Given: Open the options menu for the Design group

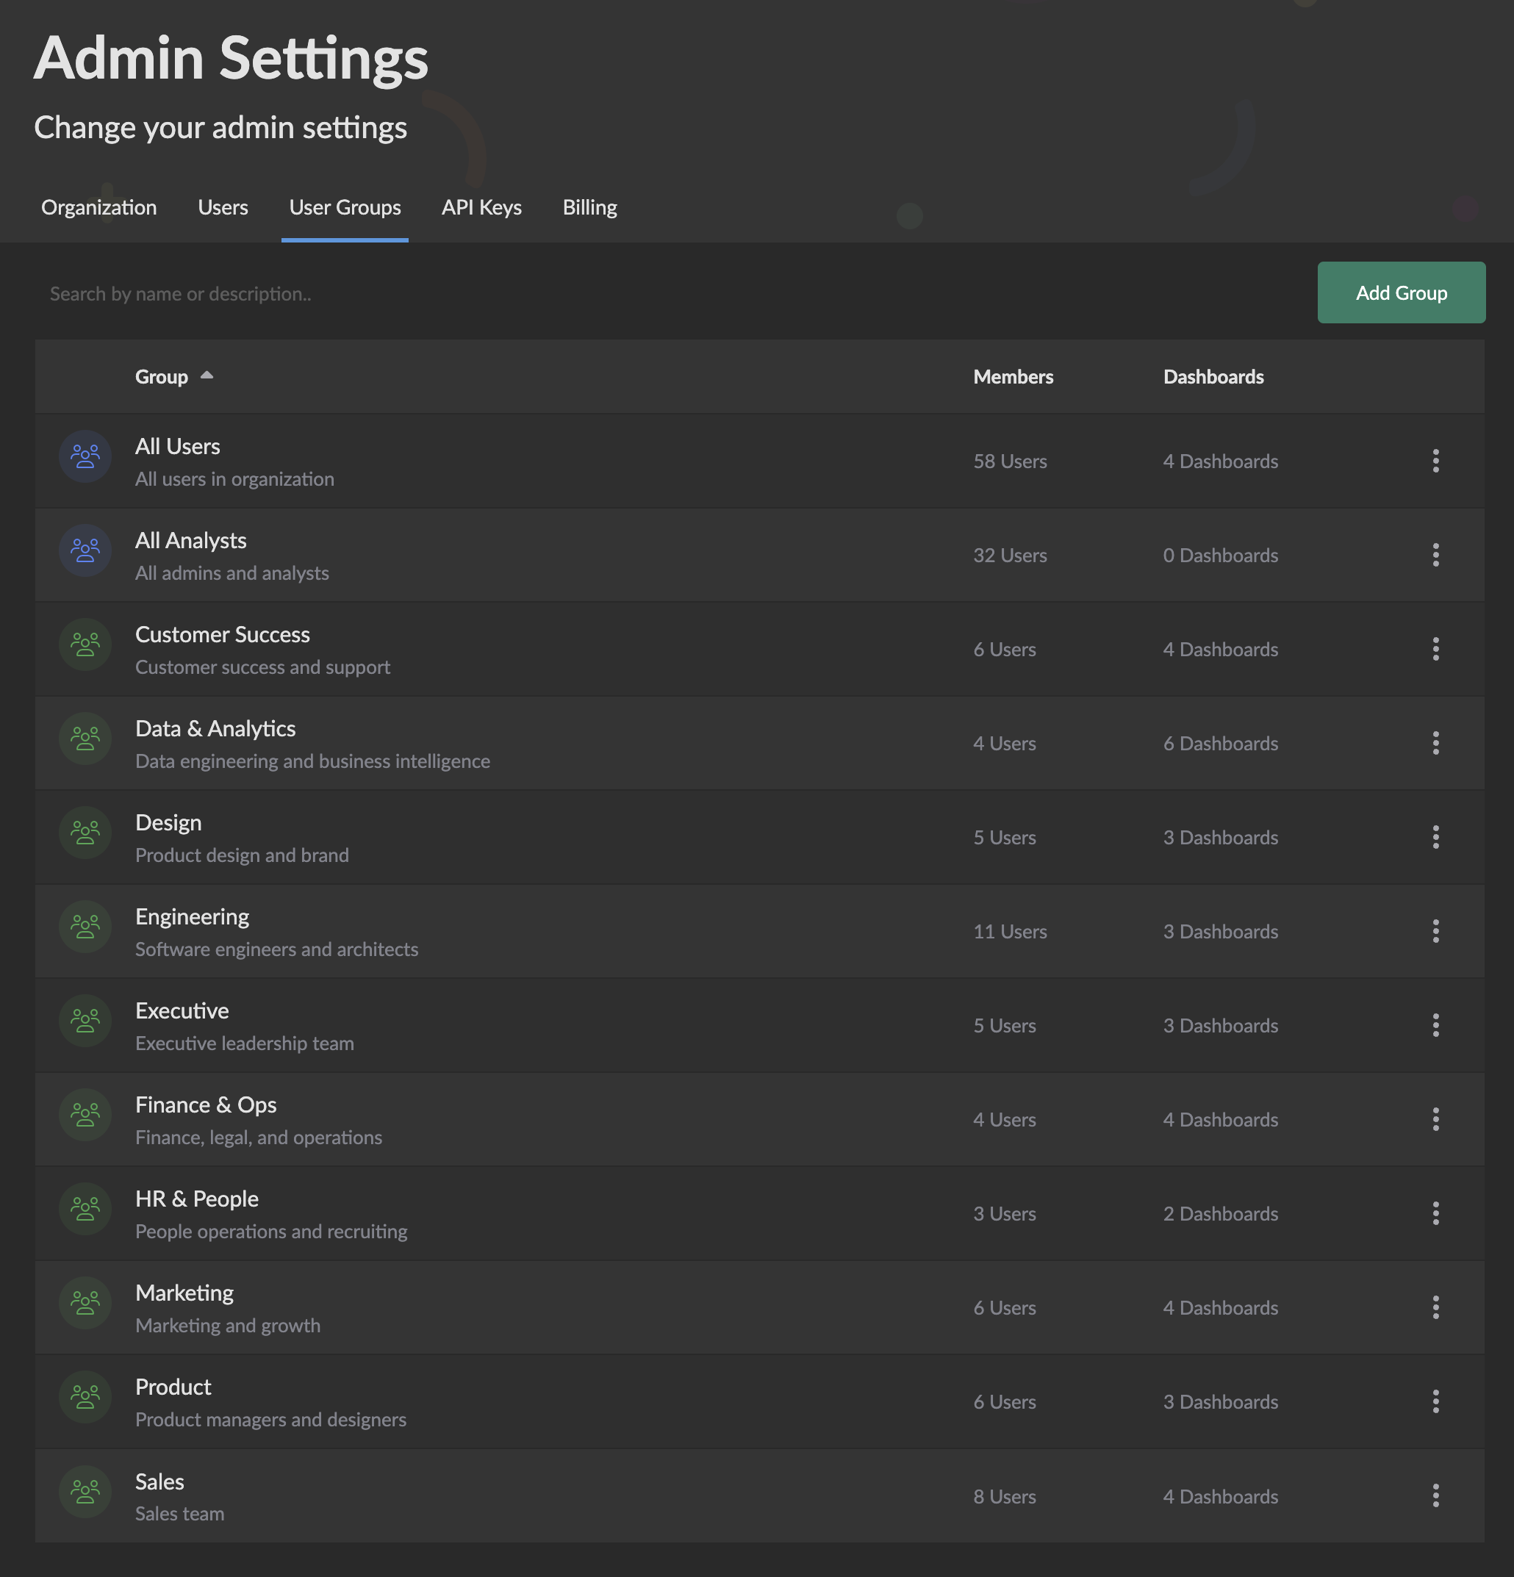Looking at the screenshot, I should [x=1436, y=837].
